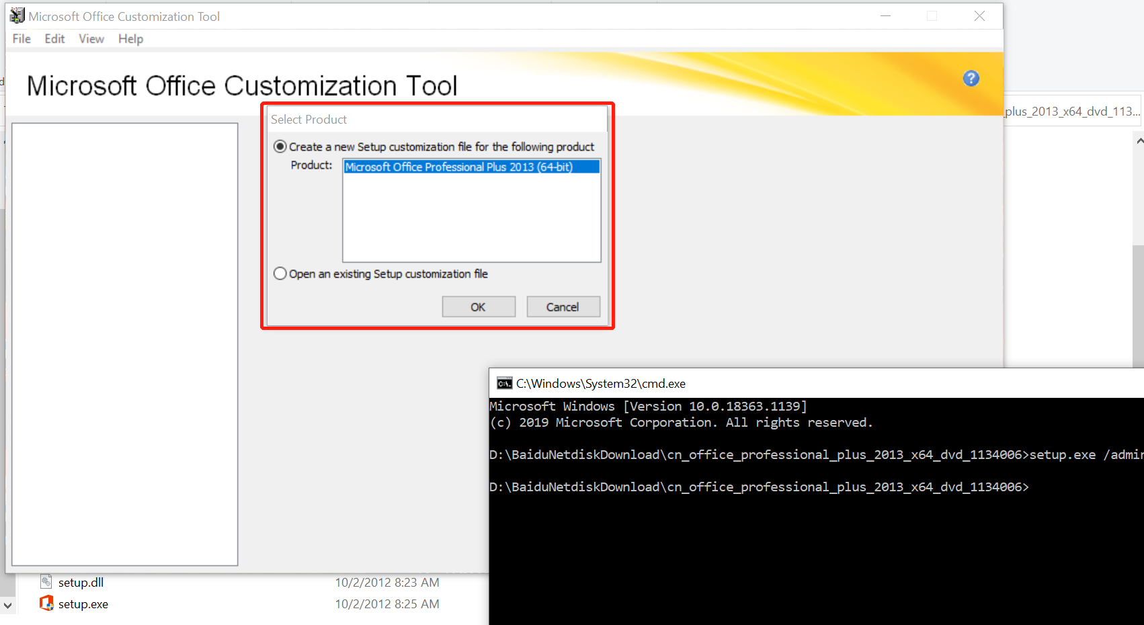Close the Office Customization Tool window
This screenshot has height=625, width=1144.
click(x=979, y=15)
